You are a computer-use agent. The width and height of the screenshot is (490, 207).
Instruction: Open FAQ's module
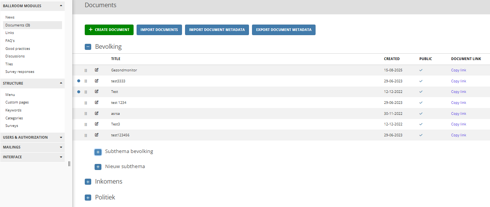pyautogui.click(x=10, y=40)
